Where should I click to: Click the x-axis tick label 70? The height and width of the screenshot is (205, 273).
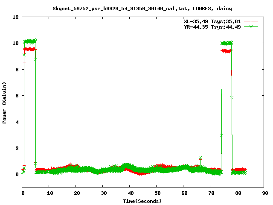(211, 193)
